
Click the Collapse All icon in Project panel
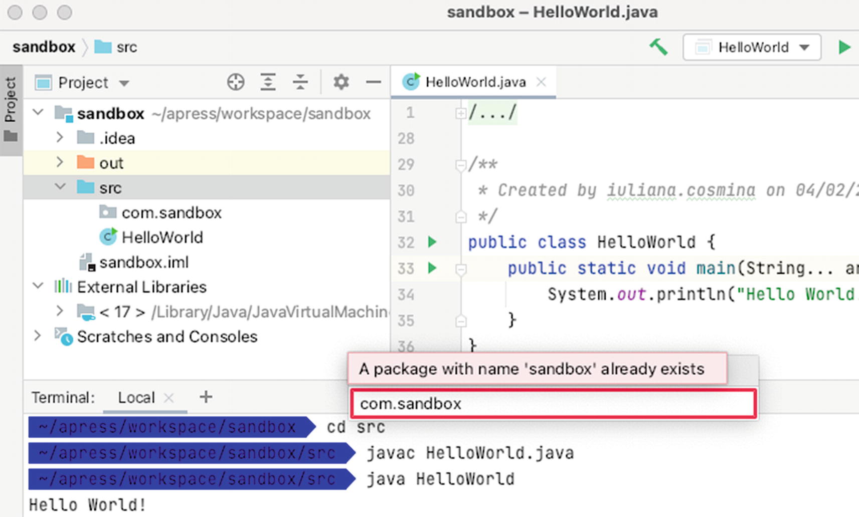300,82
